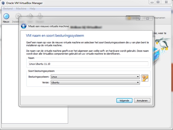The image size is (173, 130).
Task: Click the VirtualBox logo in title bar
Action: (x=3, y=3)
